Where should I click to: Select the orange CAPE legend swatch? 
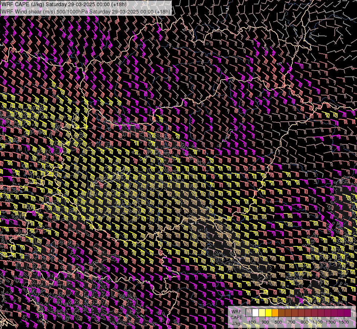[x=275, y=313]
